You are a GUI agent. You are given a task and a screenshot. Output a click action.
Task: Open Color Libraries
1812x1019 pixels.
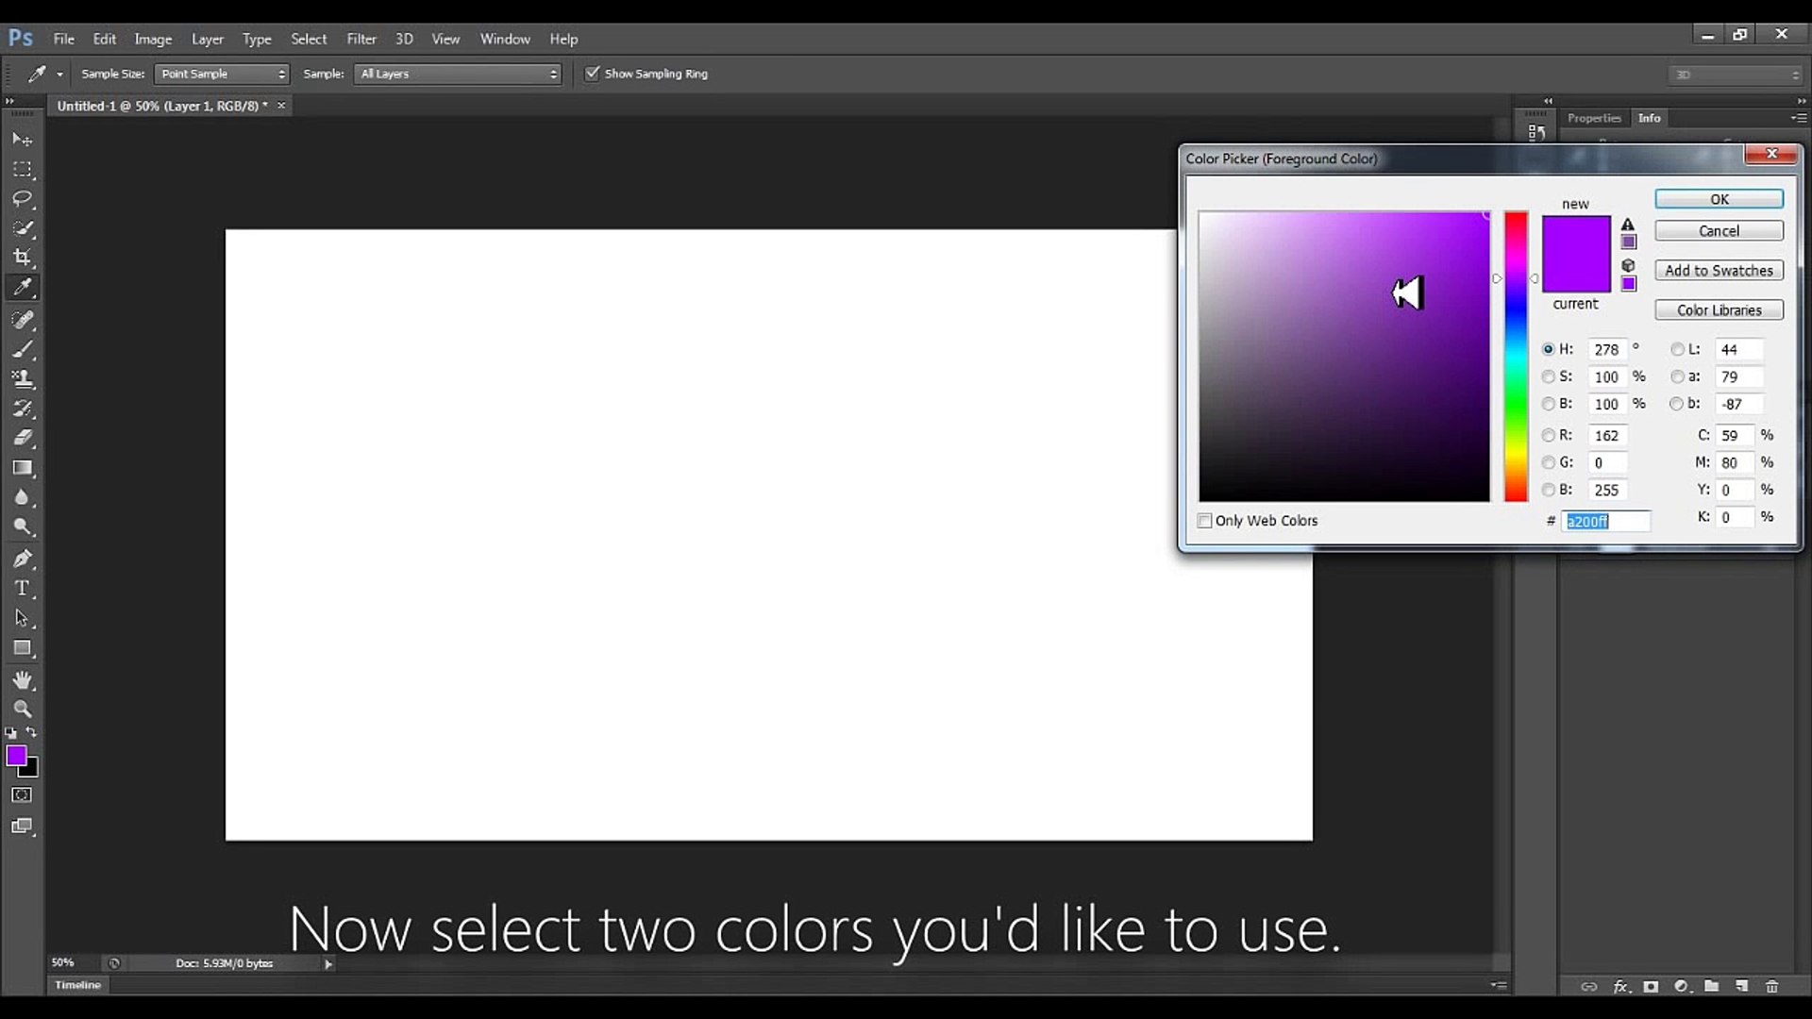click(x=1719, y=310)
